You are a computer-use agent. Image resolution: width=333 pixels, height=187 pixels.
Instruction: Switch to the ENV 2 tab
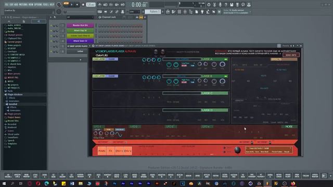pos(127,151)
